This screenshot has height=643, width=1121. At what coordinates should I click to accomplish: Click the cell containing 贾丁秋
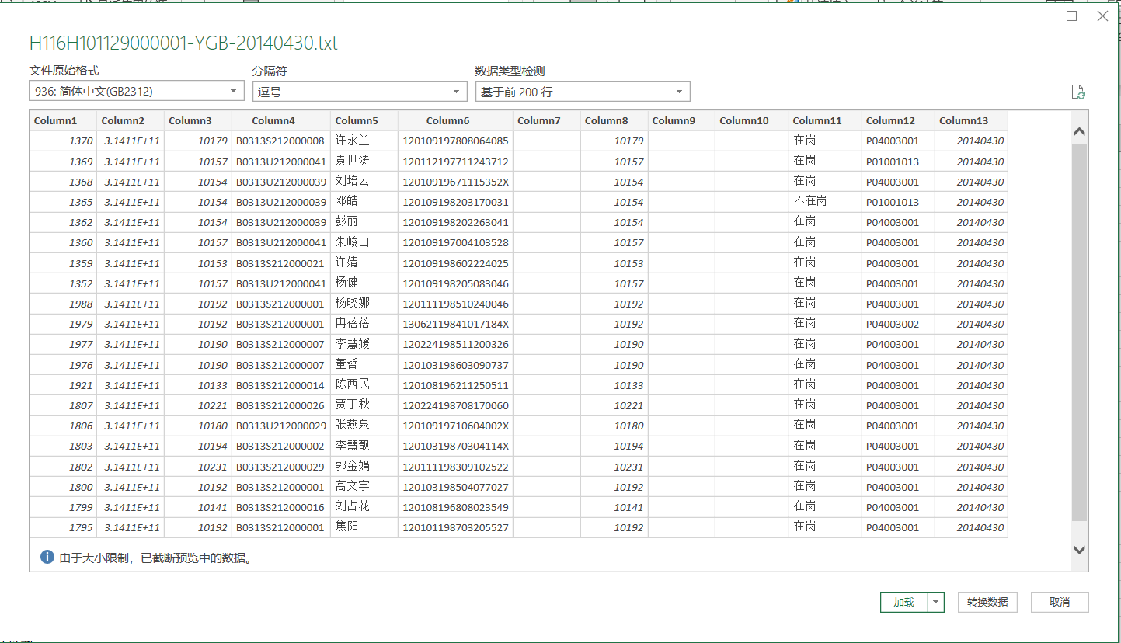coord(364,405)
